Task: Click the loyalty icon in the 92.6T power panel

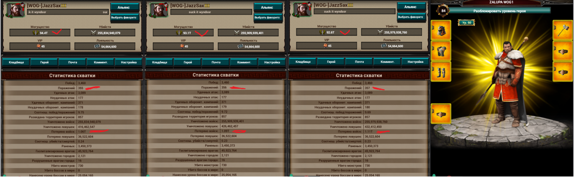Action: (x=384, y=46)
